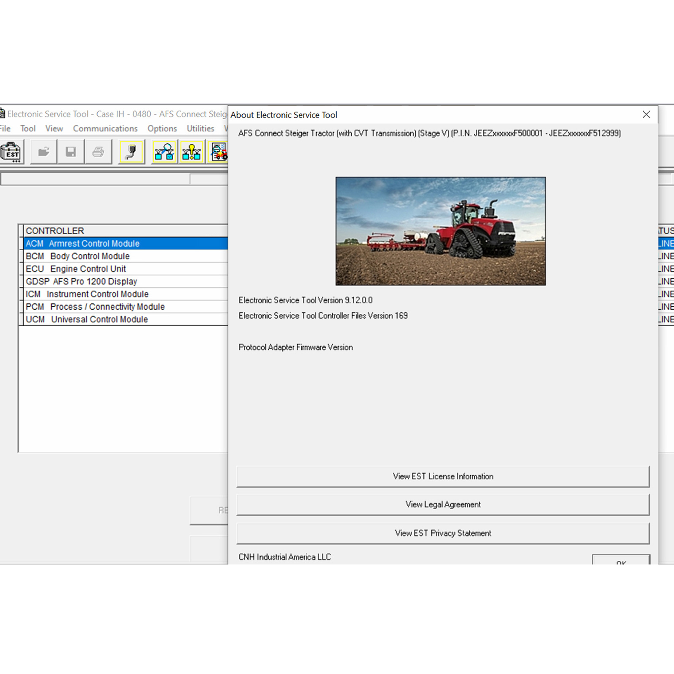Screen dimensions: 674x674
Task: Select GDSP AFS Pro 1200 Display row
Action: (126, 281)
